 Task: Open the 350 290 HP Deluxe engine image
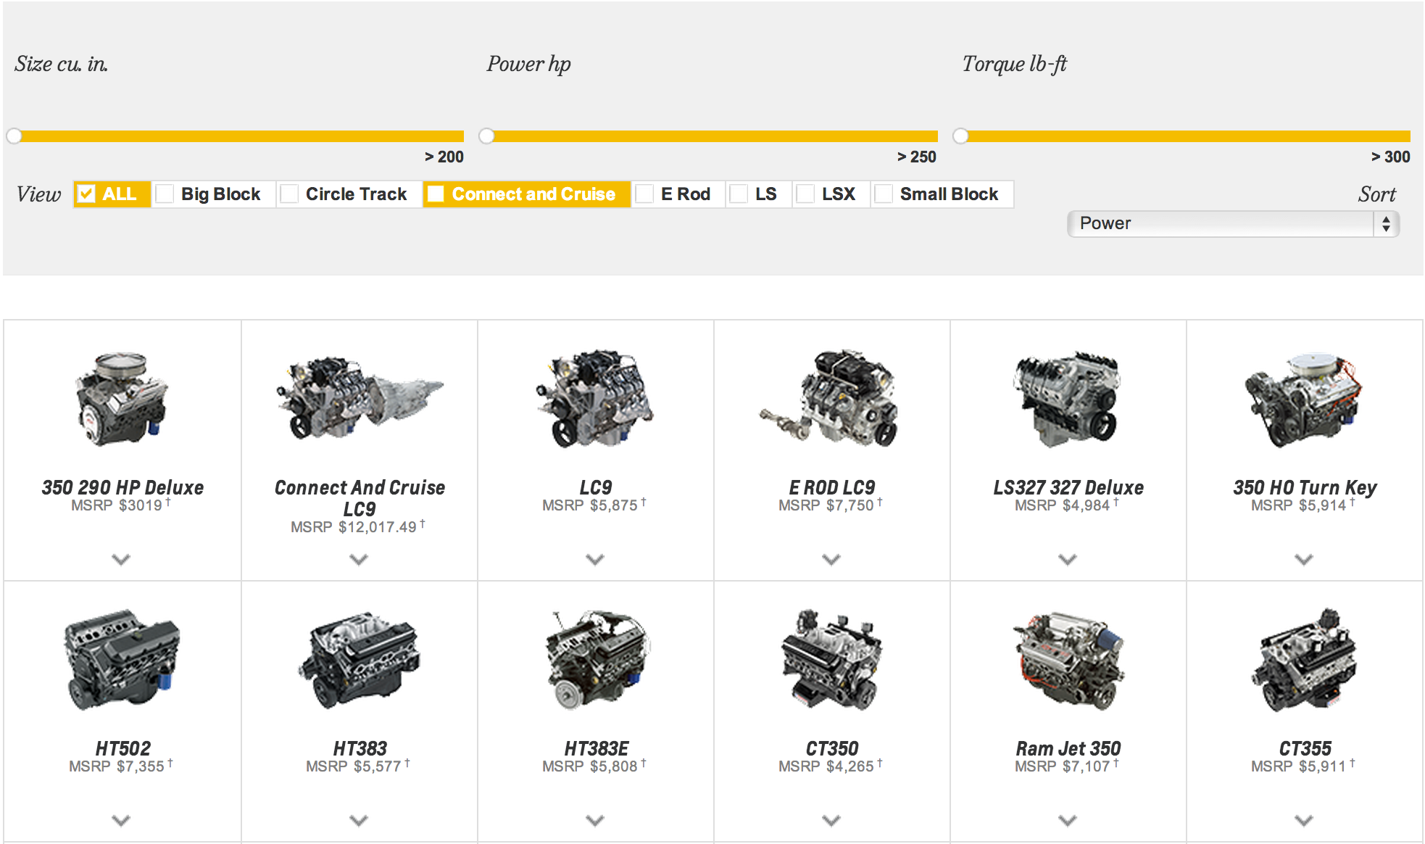122,399
